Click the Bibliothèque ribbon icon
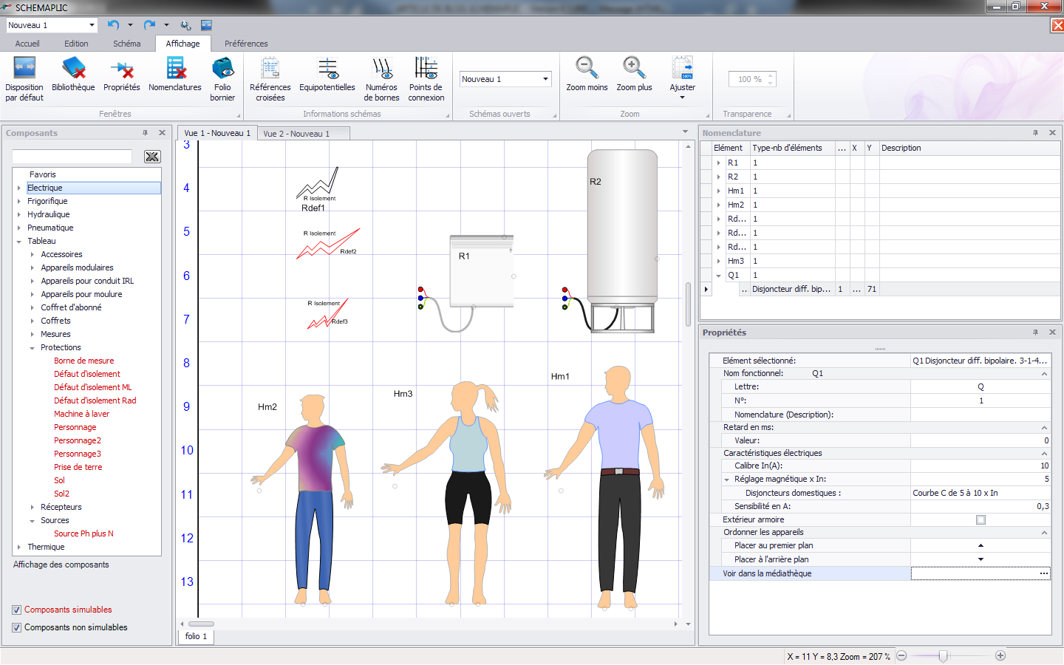Viewport: 1064px width, 665px height. click(73, 69)
